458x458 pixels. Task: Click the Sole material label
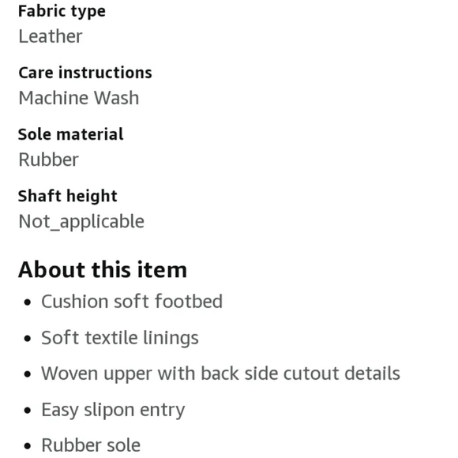(x=70, y=134)
